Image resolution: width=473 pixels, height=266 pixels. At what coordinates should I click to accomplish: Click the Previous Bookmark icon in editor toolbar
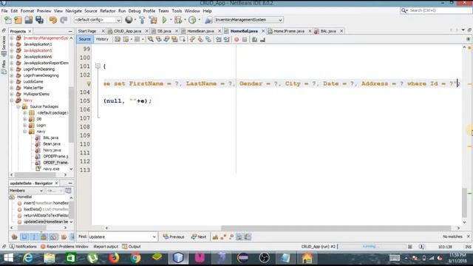192,39
